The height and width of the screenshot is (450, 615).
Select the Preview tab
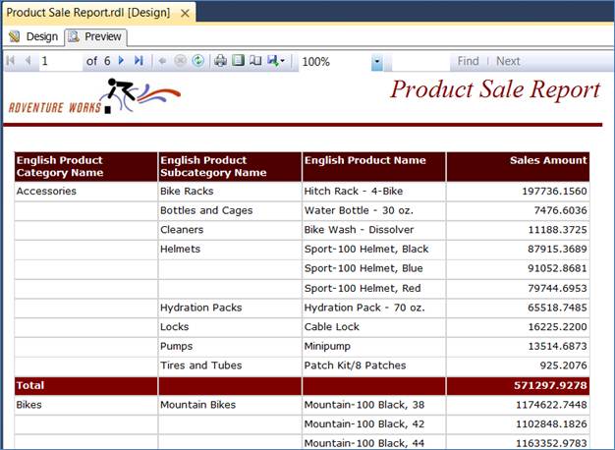[95, 36]
